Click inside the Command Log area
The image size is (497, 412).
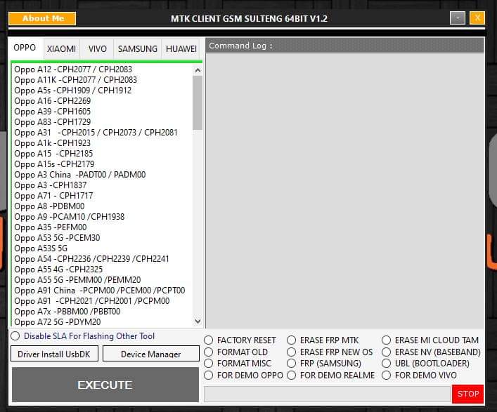345,191
